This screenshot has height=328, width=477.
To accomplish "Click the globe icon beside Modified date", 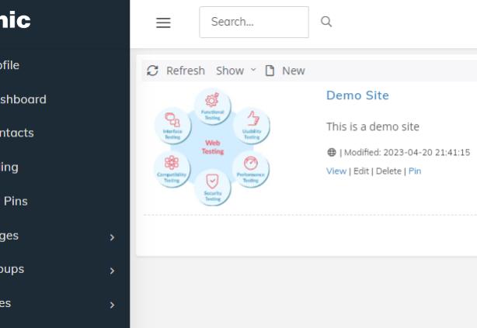I will [x=331, y=153].
